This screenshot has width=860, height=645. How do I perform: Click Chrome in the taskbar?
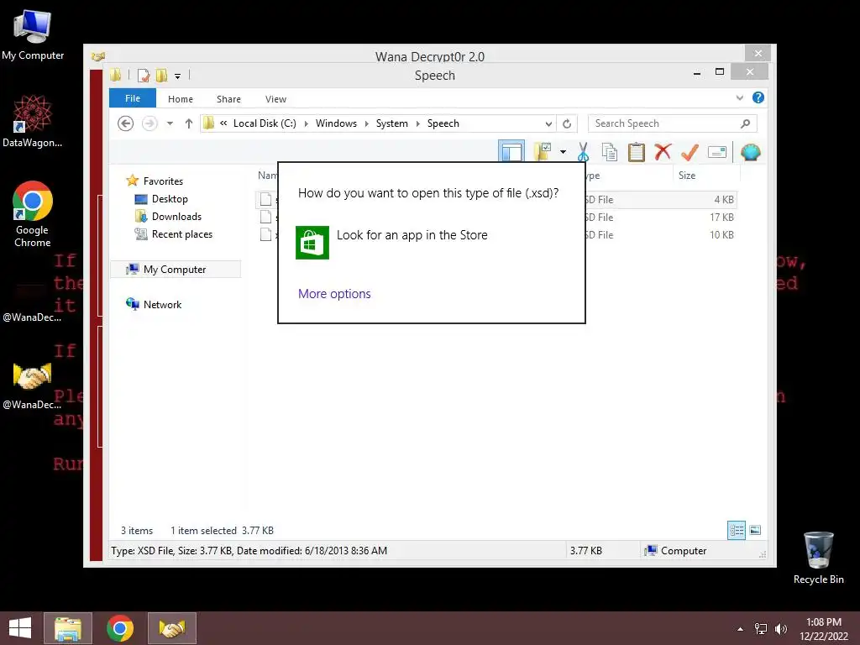click(x=120, y=628)
